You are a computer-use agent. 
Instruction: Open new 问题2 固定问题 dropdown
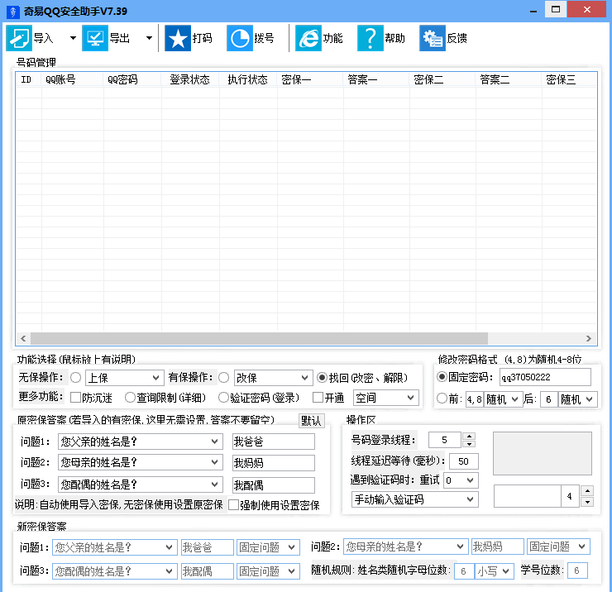[558, 547]
